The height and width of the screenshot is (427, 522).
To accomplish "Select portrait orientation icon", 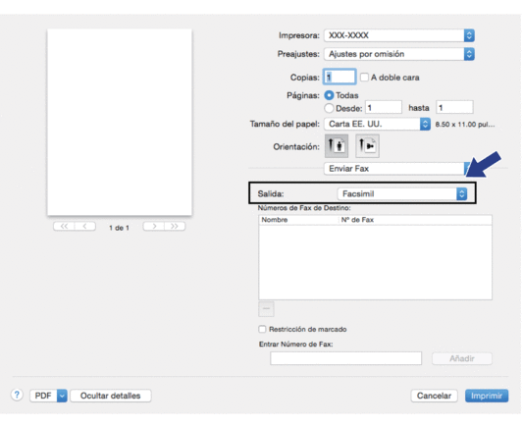I will click(x=337, y=146).
